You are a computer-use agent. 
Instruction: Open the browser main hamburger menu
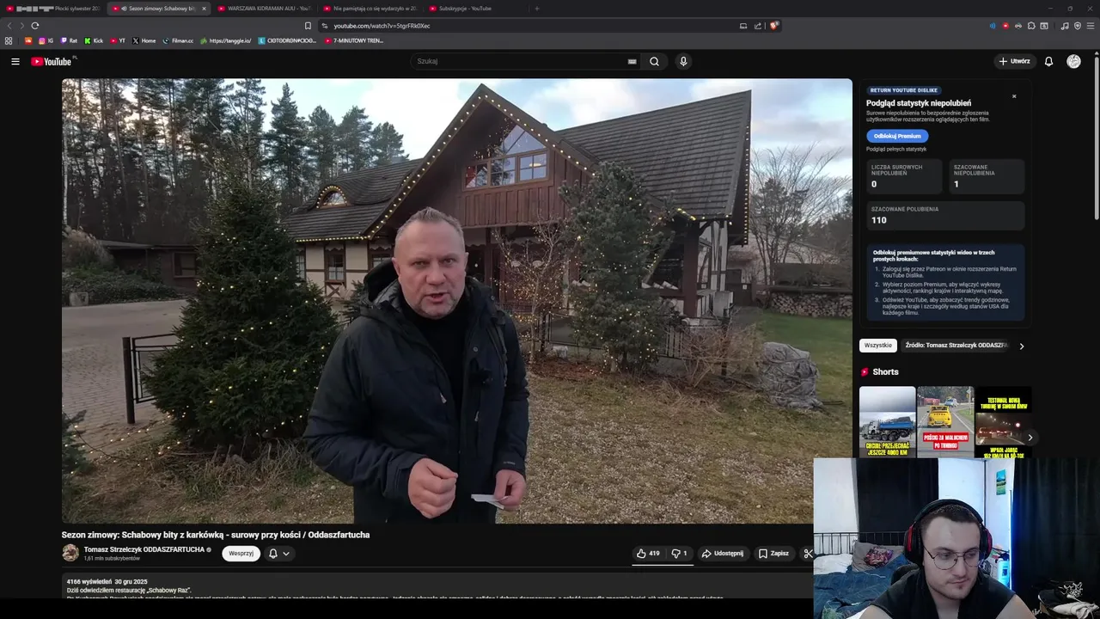[1090, 26]
